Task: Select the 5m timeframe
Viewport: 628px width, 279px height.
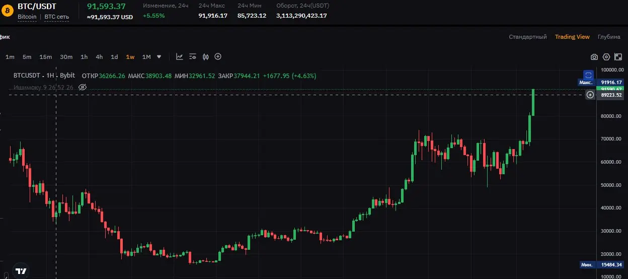Action: tap(27, 57)
